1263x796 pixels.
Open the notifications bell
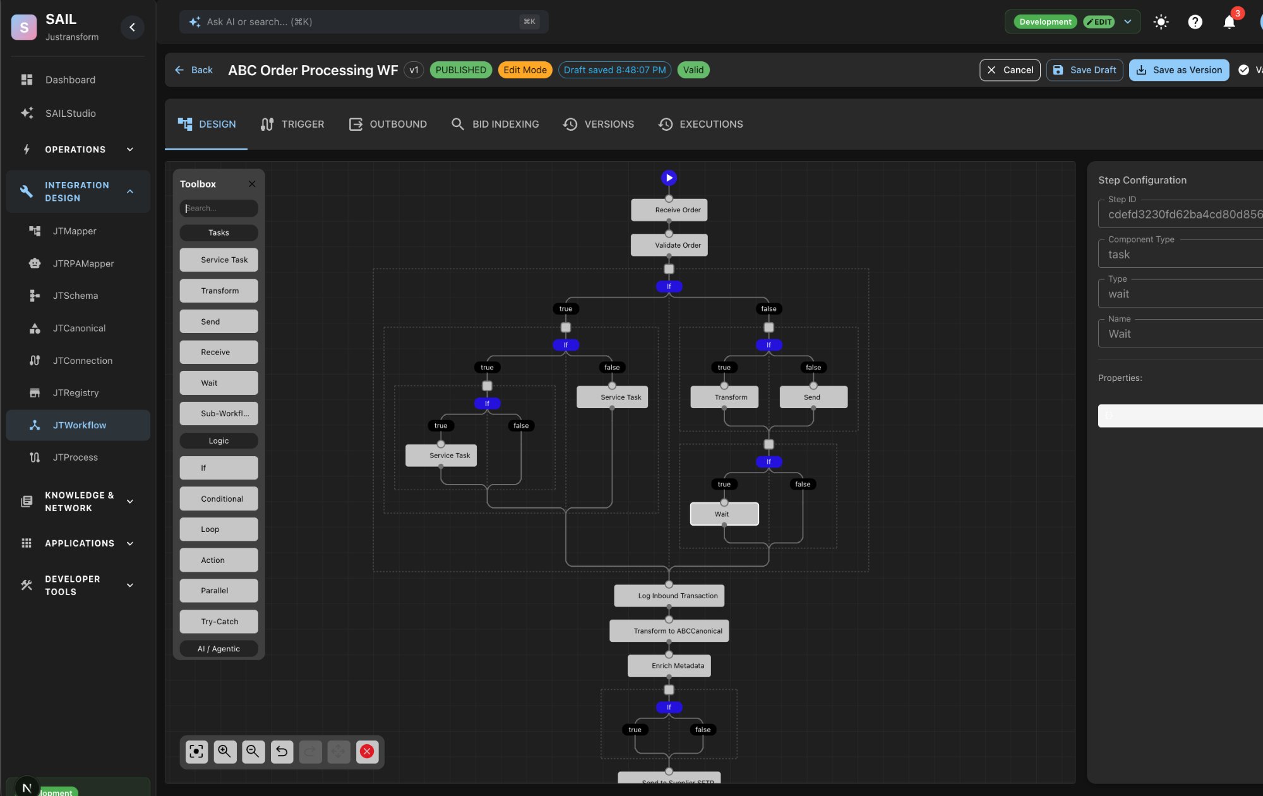tap(1229, 22)
